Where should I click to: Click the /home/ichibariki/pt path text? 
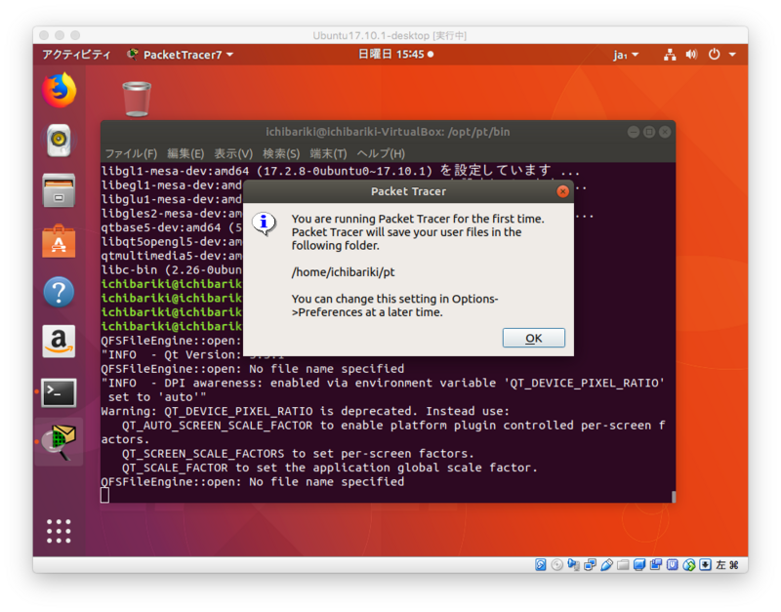point(343,272)
